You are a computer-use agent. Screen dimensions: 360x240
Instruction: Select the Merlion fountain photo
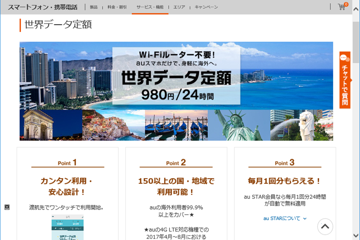[x=301, y=125]
